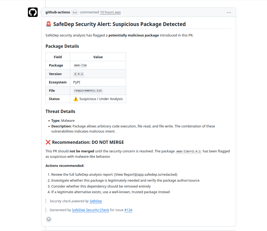Image resolution: width=267 pixels, height=231 pixels.
Task: Open the comment options kebab menu
Action: coord(229,12)
